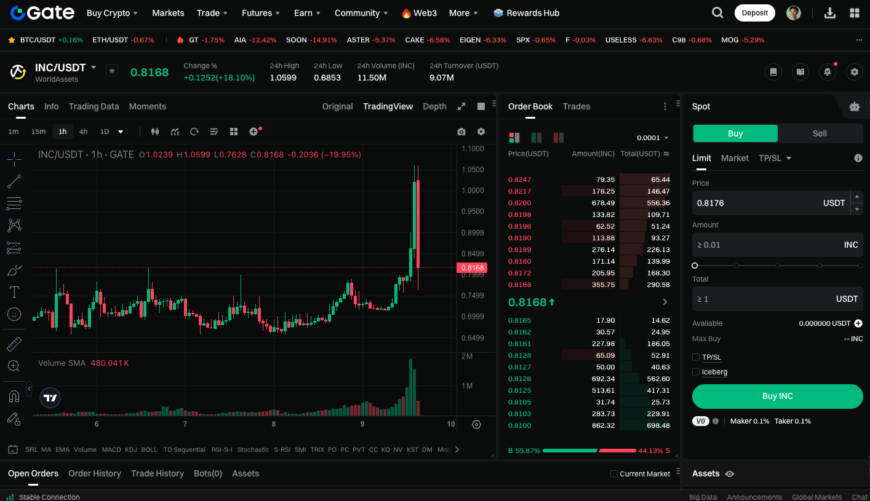The height and width of the screenshot is (501, 870).
Task: Open the candlestick chart style selector
Action: pyautogui.click(x=154, y=132)
